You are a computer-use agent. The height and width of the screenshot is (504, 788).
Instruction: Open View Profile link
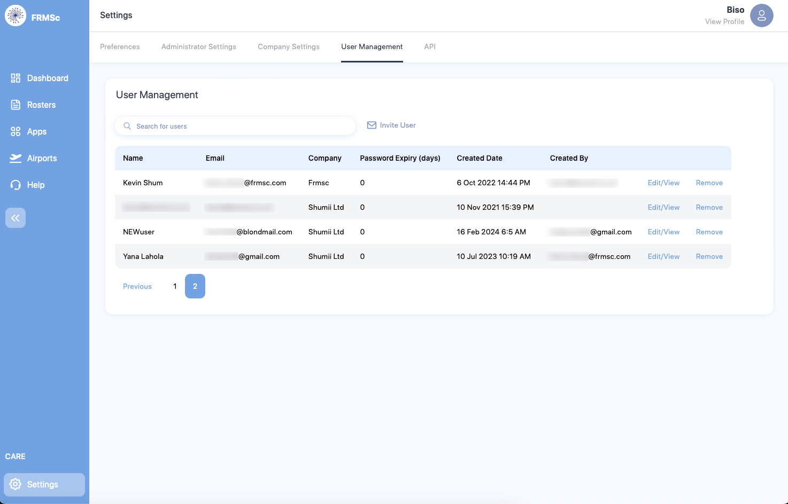[724, 21]
